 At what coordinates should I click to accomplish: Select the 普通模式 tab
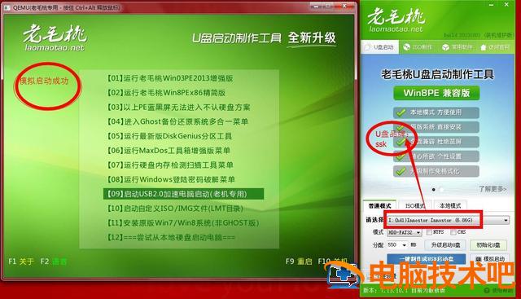pyautogui.click(x=379, y=205)
